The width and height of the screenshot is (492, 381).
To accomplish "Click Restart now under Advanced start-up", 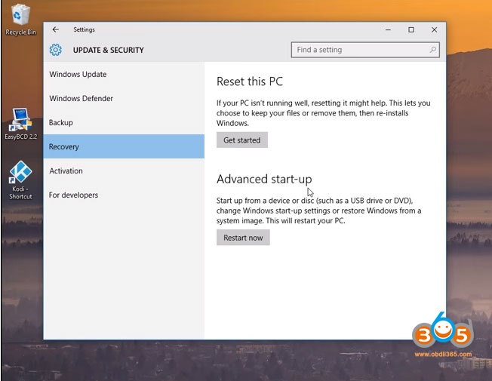I will click(x=243, y=238).
